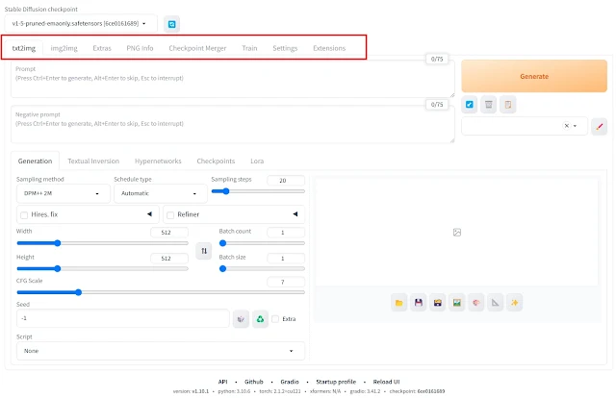Open images output folder icon
This screenshot has height=398, width=616.
tap(398, 303)
